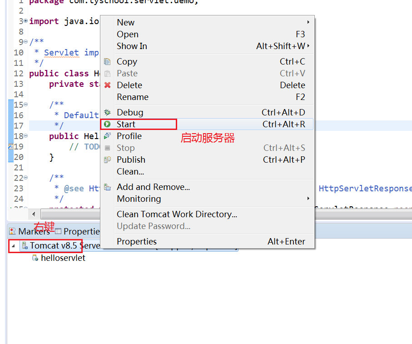Click the Add and Remove icon
The height and width of the screenshot is (344, 412).
click(x=108, y=187)
